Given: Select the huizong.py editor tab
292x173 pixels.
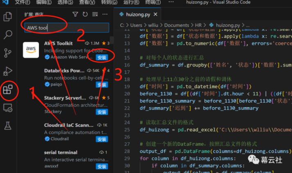Looking at the screenshot, I should point(138,14).
